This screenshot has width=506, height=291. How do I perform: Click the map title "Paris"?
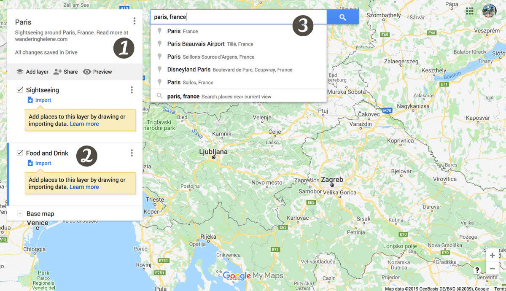(23, 22)
